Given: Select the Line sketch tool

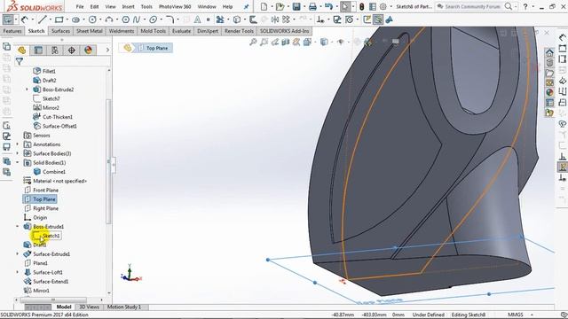Looking at the screenshot, I should [x=43, y=19].
